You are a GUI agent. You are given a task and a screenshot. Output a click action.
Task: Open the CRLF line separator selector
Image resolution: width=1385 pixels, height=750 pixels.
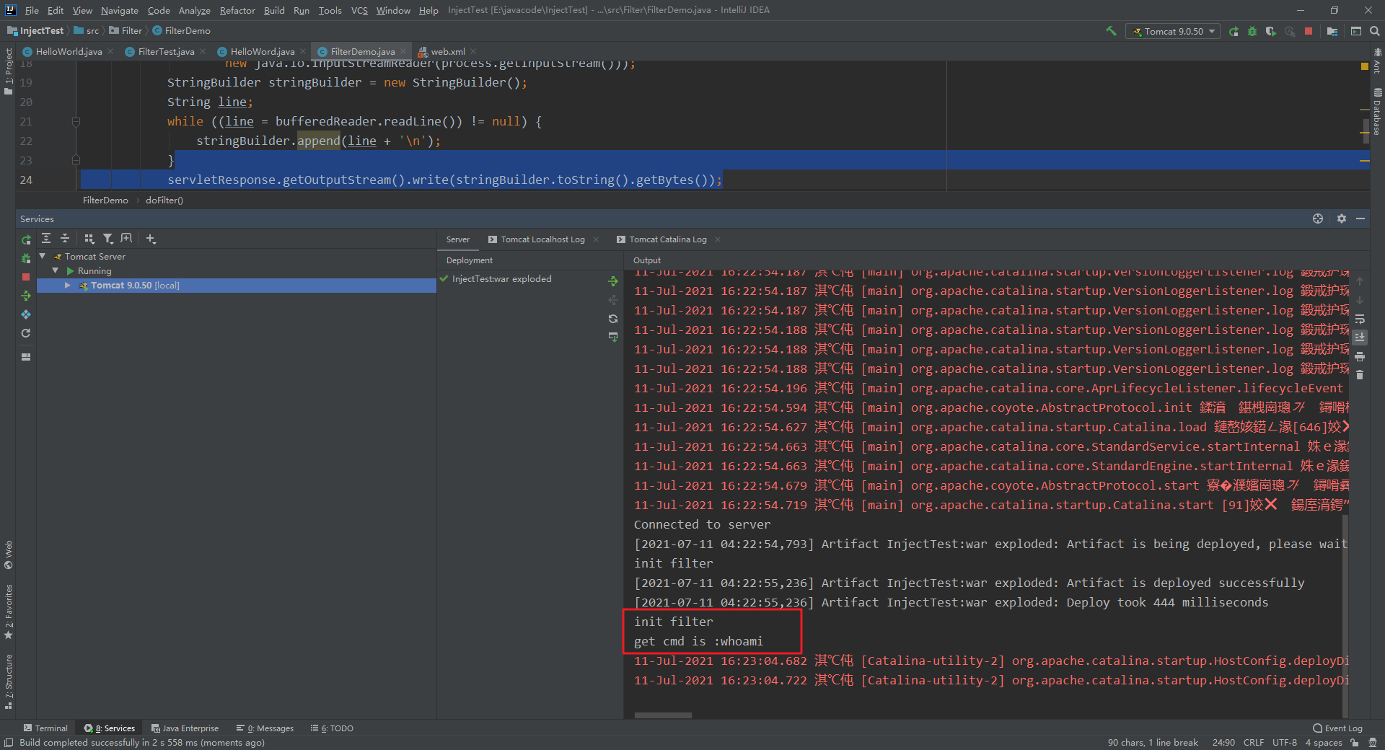(x=1254, y=743)
